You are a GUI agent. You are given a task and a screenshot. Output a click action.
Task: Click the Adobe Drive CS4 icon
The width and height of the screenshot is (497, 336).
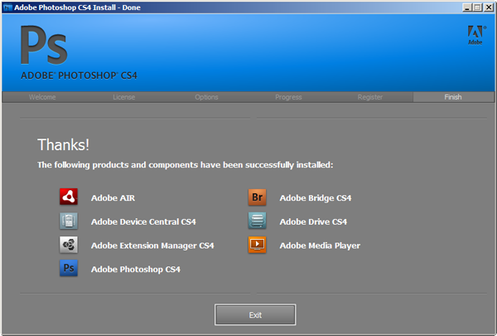tap(257, 222)
